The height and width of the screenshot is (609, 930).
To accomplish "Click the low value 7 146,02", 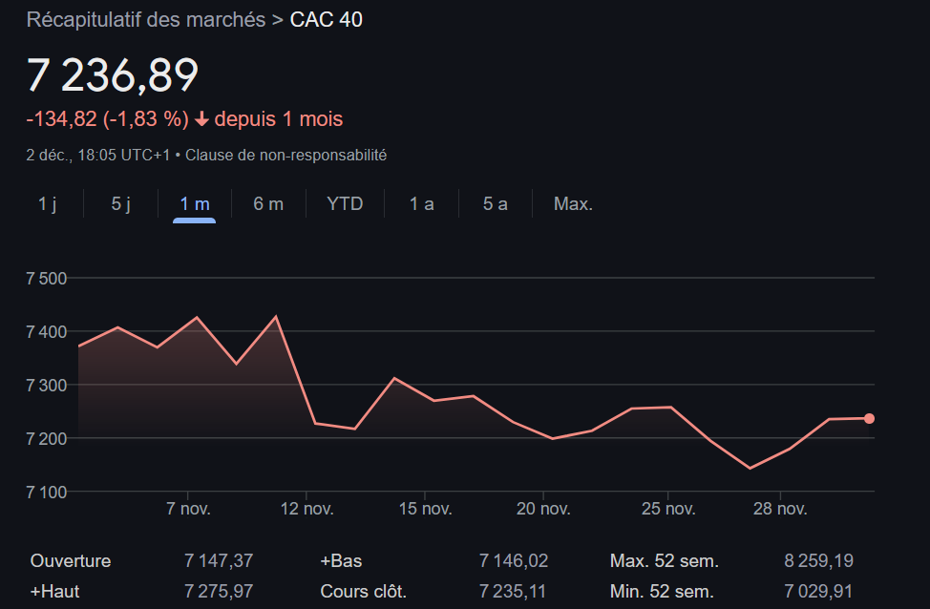I will point(514,561).
